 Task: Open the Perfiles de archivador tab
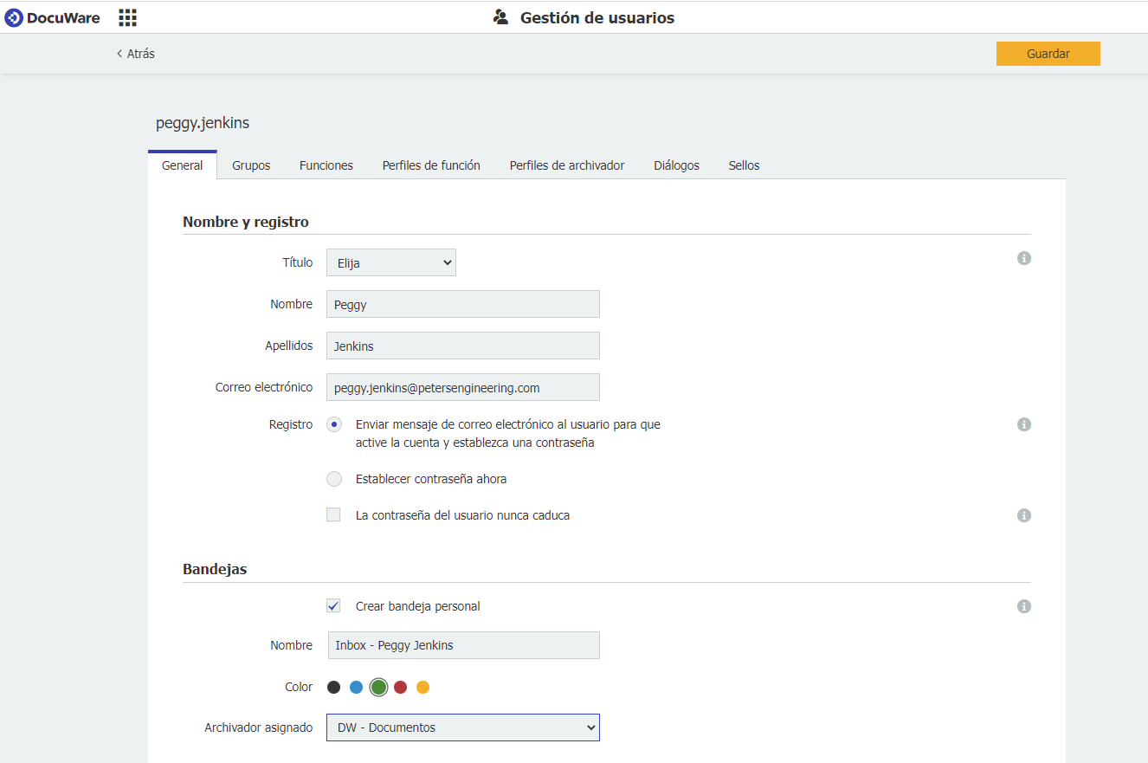(x=566, y=165)
